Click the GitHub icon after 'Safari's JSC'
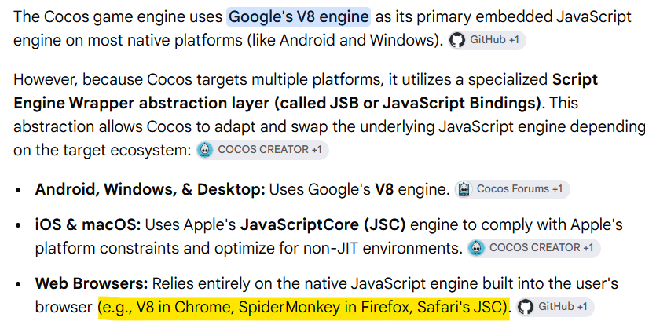This screenshot has width=645, height=332. (526, 307)
